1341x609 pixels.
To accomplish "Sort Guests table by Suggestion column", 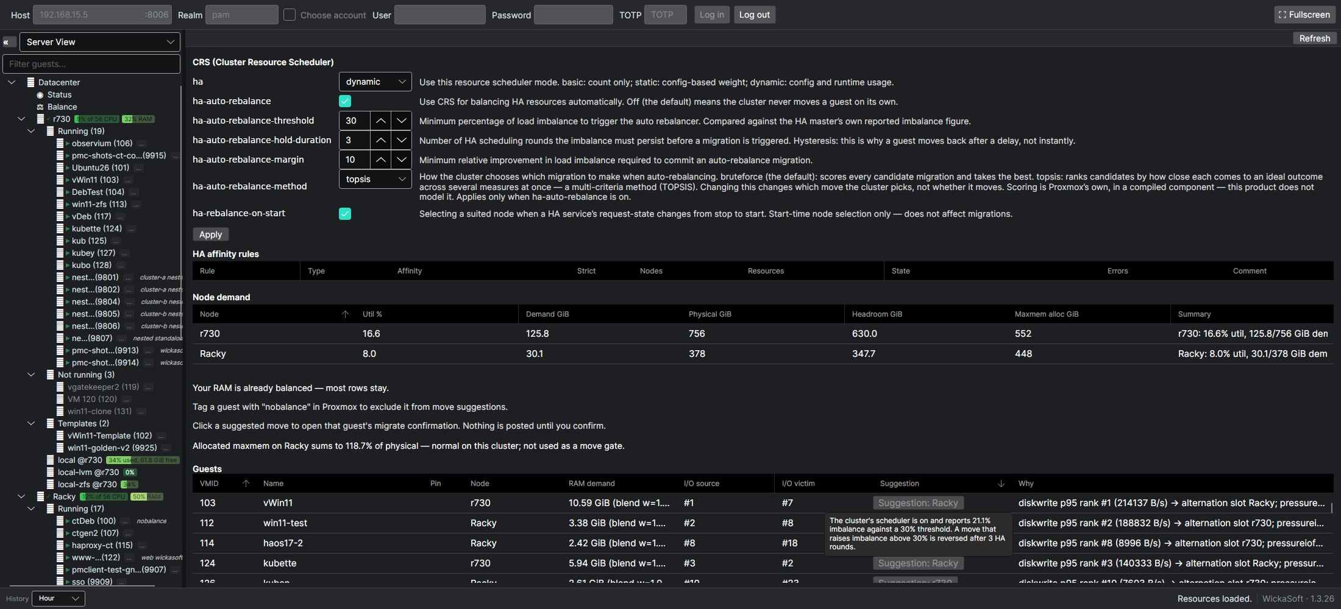I will point(942,484).
